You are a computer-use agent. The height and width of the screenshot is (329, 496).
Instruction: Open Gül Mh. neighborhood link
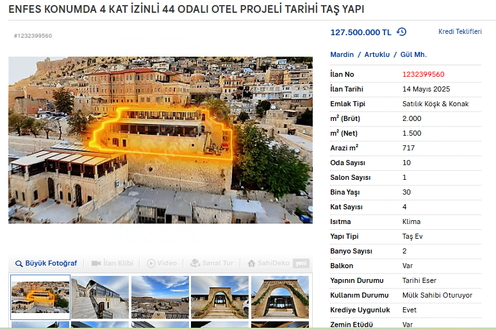click(x=413, y=54)
